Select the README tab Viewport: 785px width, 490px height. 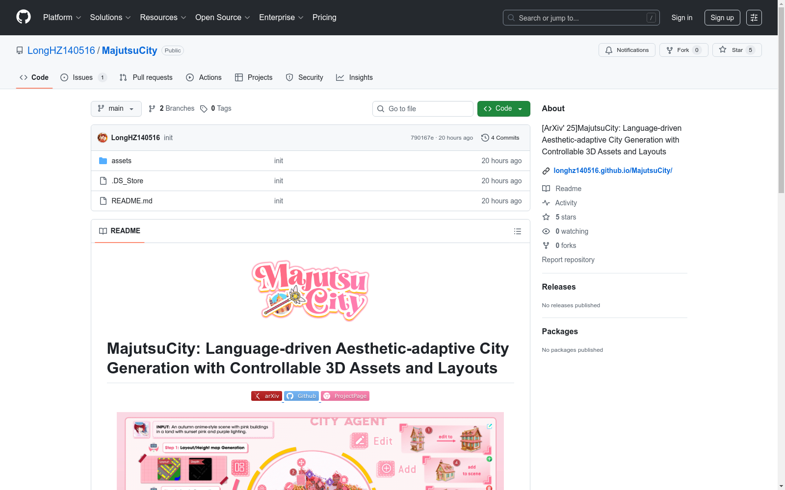pyautogui.click(x=120, y=231)
